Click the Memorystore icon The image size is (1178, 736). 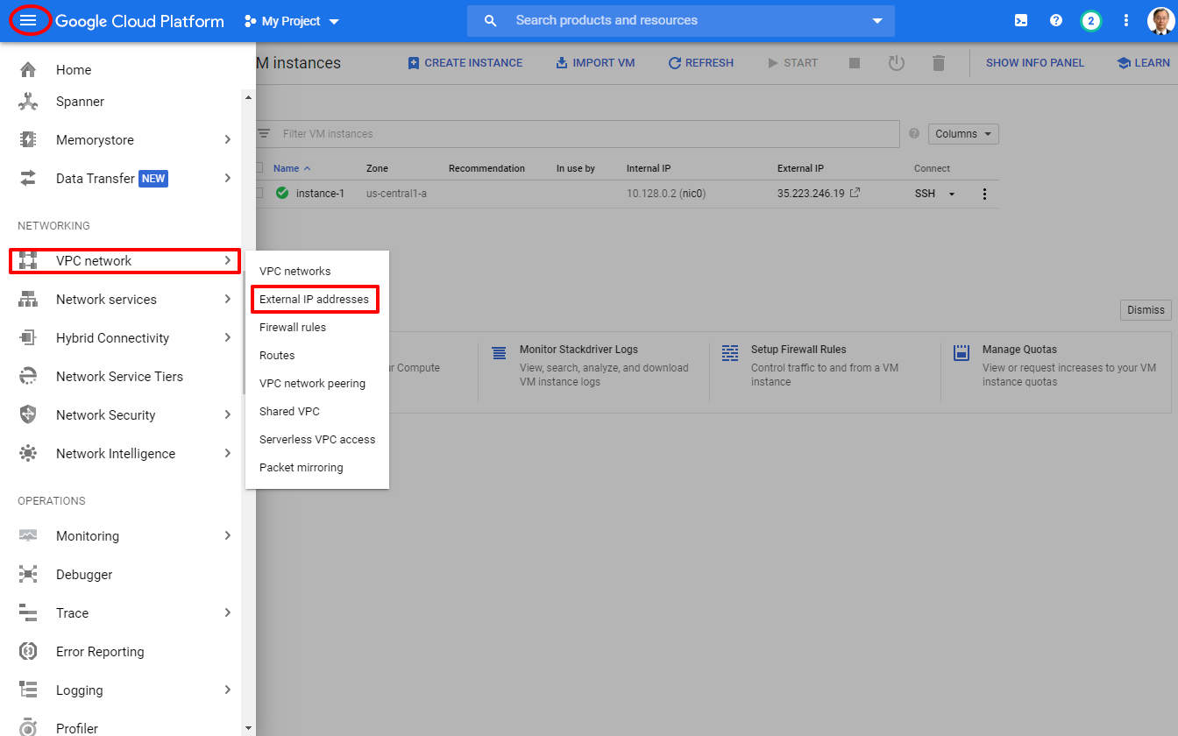(28, 140)
